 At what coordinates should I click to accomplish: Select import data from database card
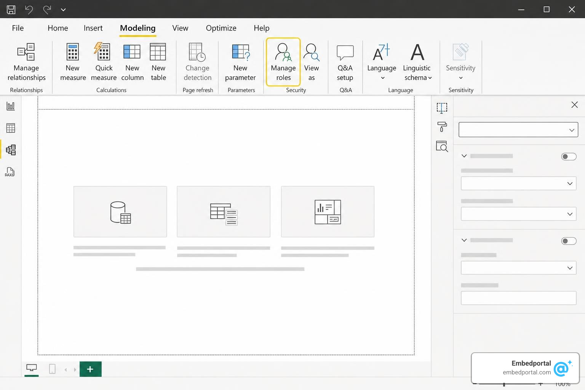(120, 212)
